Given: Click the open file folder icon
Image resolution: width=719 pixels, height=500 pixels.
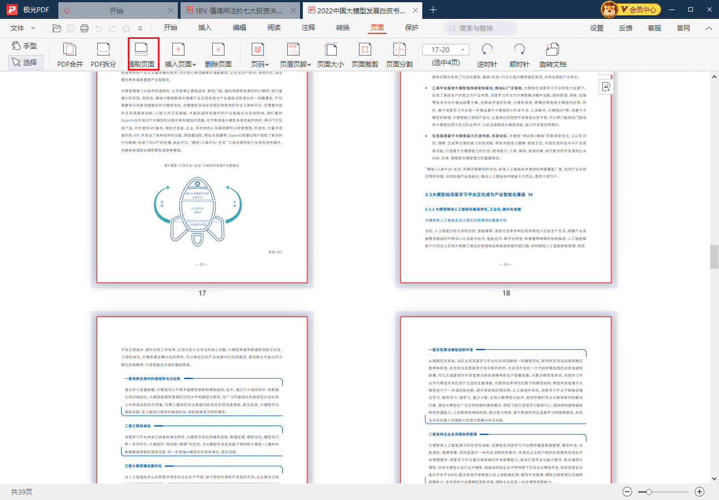Looking at the screenshot, I should tap(57, 28).
